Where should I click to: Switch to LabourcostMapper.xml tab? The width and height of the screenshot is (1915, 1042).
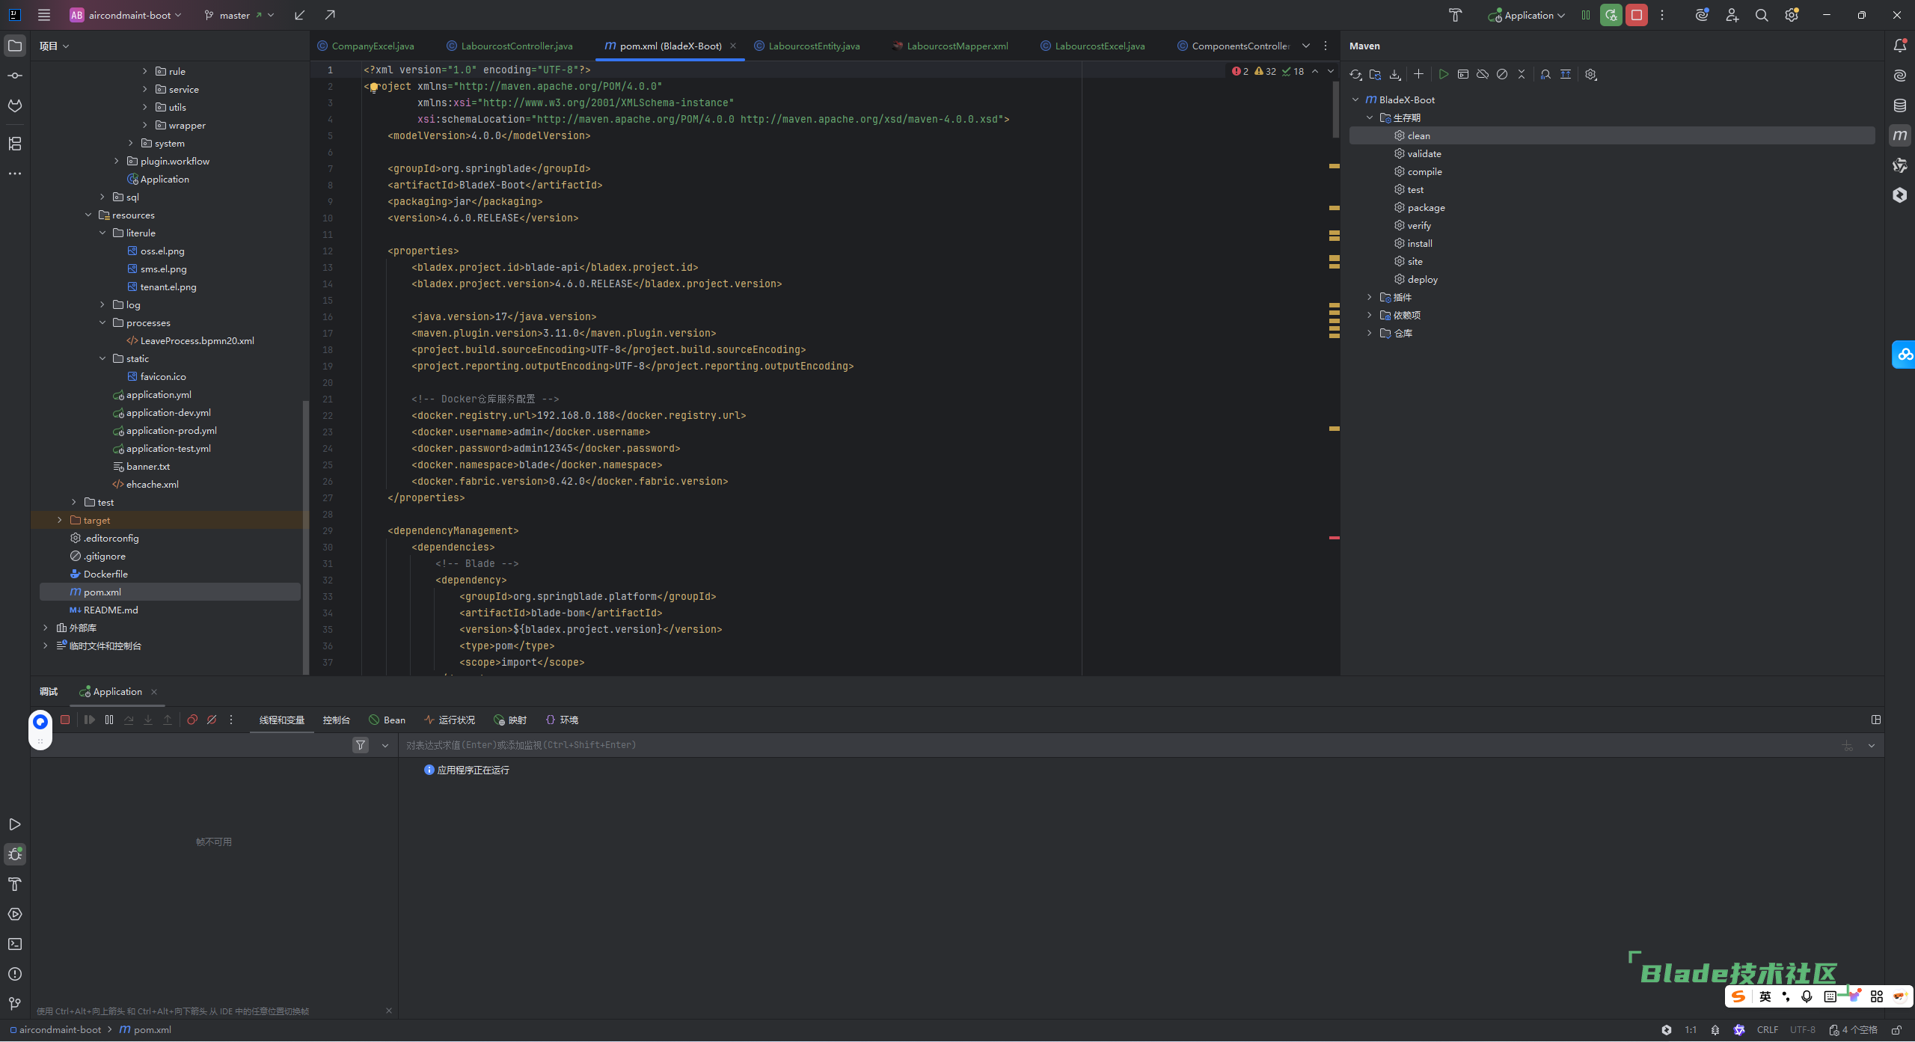coord(950,46)
